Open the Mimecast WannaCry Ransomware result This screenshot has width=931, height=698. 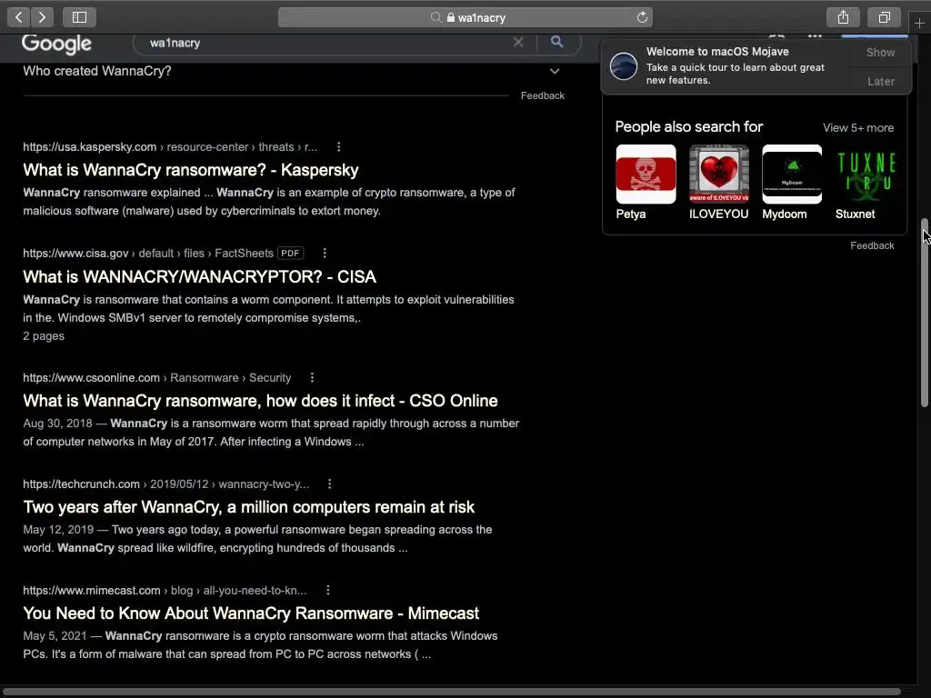tap(251, 613)
